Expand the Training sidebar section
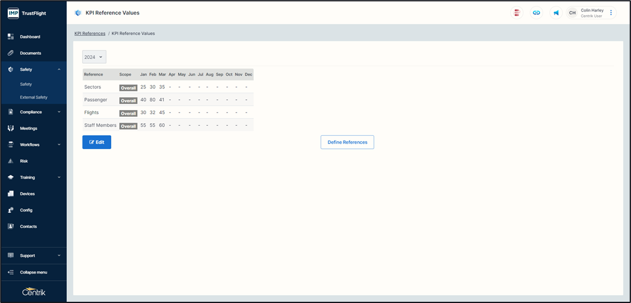Viewport: 631px width, 303px height. [59, 177]
